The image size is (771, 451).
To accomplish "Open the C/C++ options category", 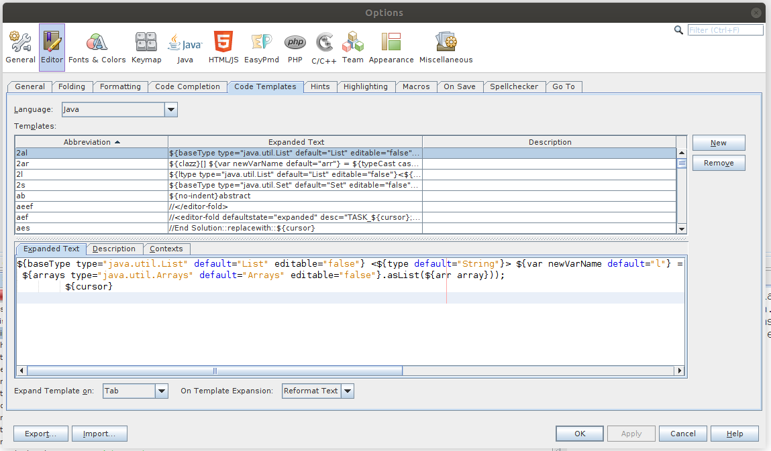I will [323, 47].
